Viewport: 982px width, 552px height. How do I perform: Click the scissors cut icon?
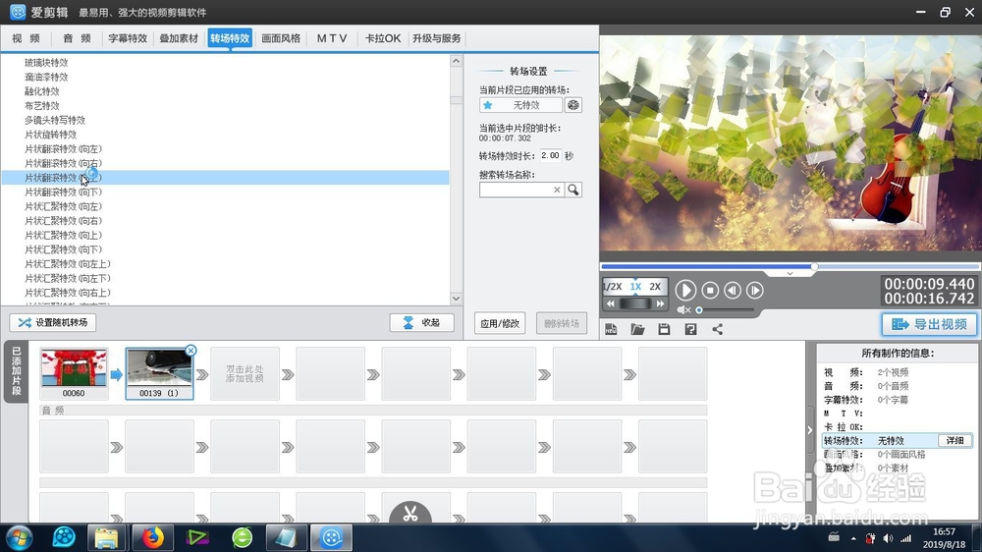[410, 513]
